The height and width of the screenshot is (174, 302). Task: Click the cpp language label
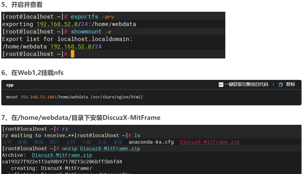(10, 85)
